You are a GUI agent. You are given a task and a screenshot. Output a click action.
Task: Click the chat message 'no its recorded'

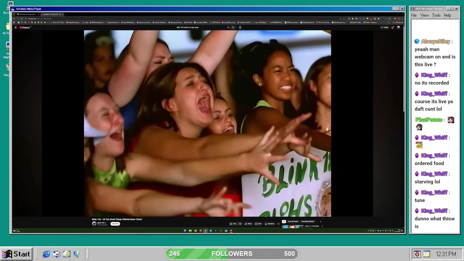coord(432,83)
